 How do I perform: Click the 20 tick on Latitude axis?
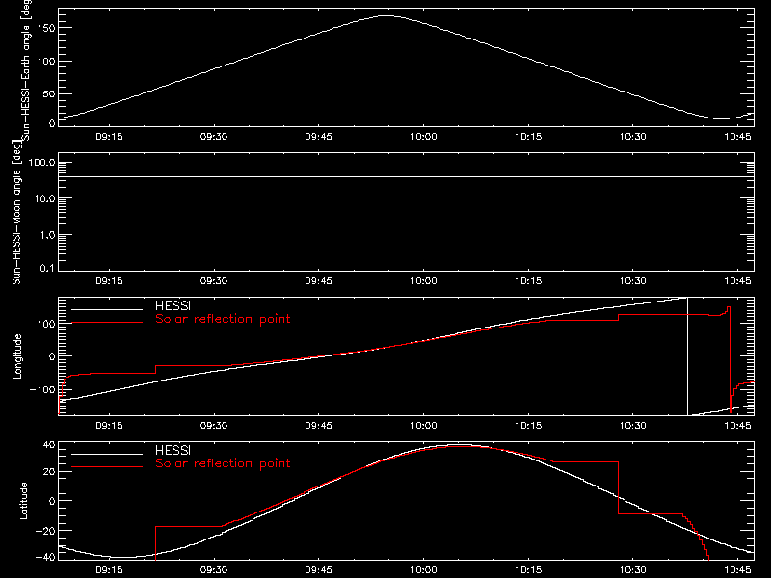tap(49, 471)
